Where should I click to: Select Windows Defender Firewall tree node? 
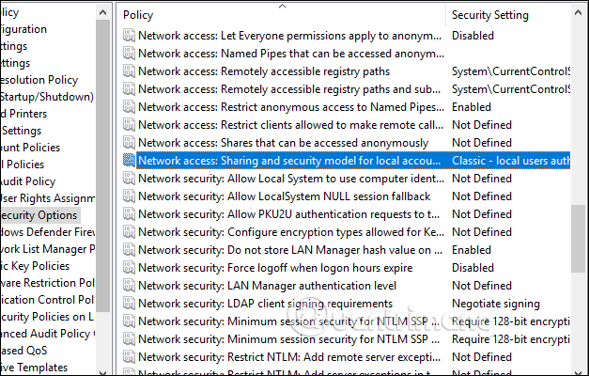47,232
